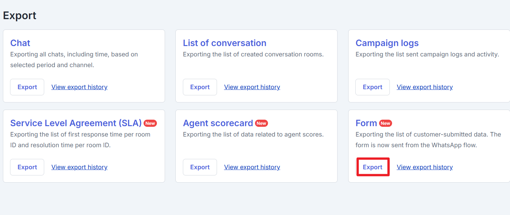This screenshot has width=510, height=215.
Task: Click the New badge next to Agent scorecard
Action: 261,123
